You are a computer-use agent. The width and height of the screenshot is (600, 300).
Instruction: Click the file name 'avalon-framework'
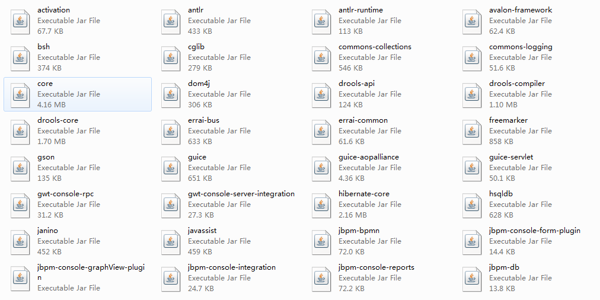521,10
